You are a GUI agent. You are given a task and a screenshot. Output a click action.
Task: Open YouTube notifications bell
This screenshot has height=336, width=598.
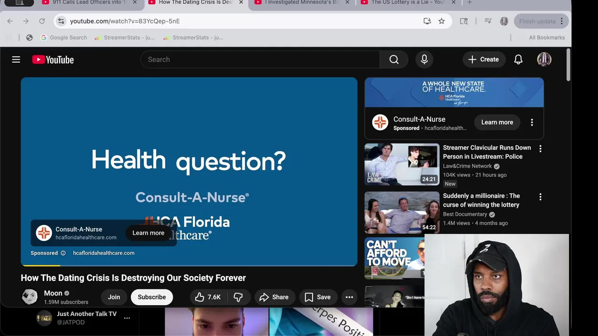[x=518, y=59]
